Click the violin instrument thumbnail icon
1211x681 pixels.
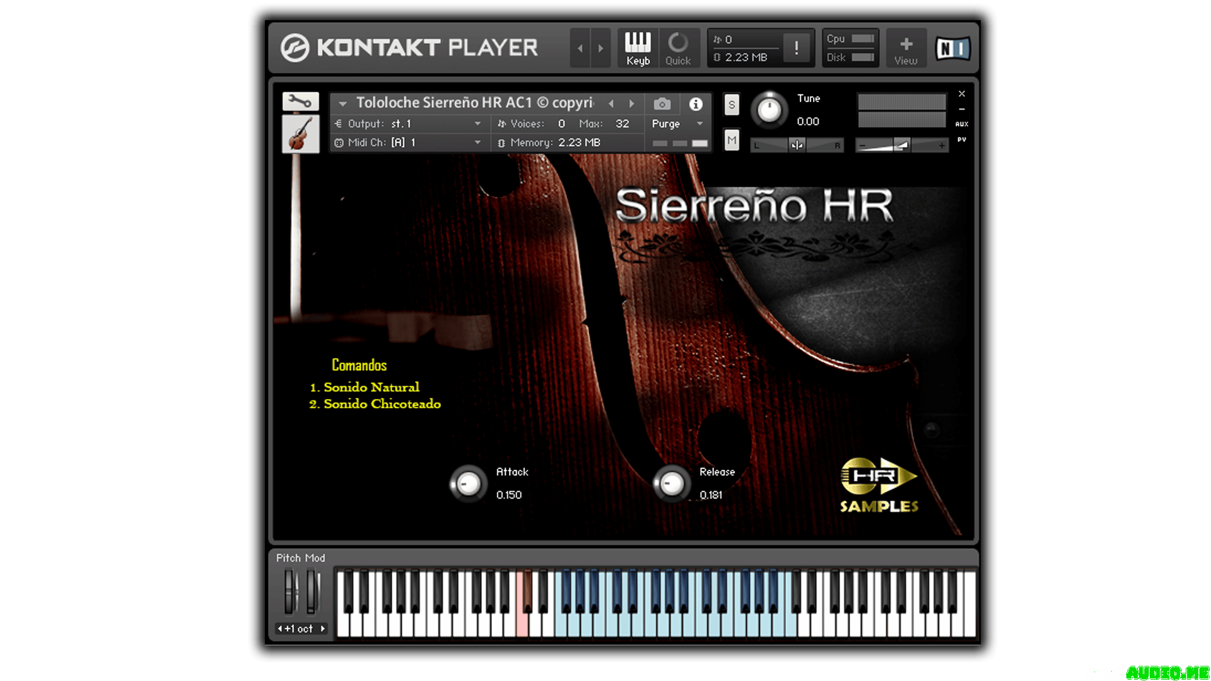tap(300, 133)
